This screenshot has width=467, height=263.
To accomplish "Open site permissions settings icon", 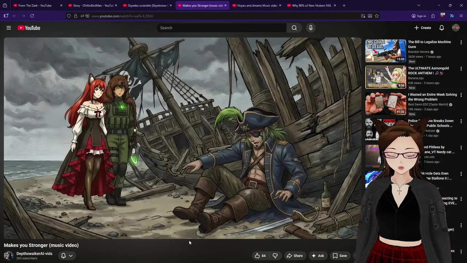I will [x=82, y=16].
